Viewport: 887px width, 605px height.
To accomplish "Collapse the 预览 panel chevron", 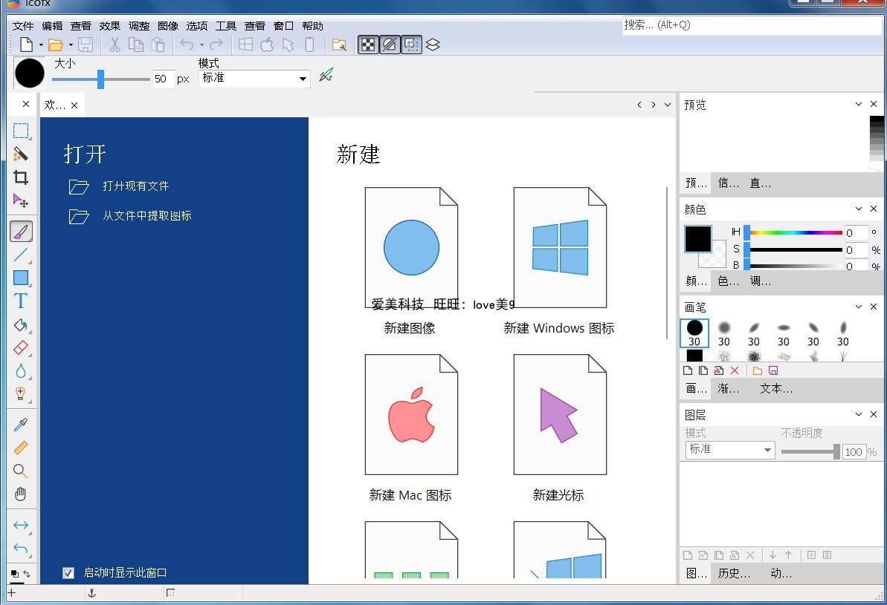I will point(859,104).
